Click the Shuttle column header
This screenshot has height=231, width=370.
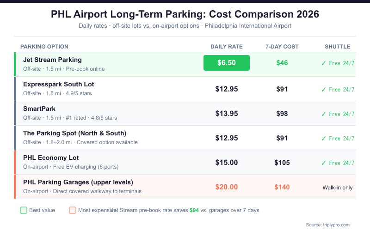[338, 47]
